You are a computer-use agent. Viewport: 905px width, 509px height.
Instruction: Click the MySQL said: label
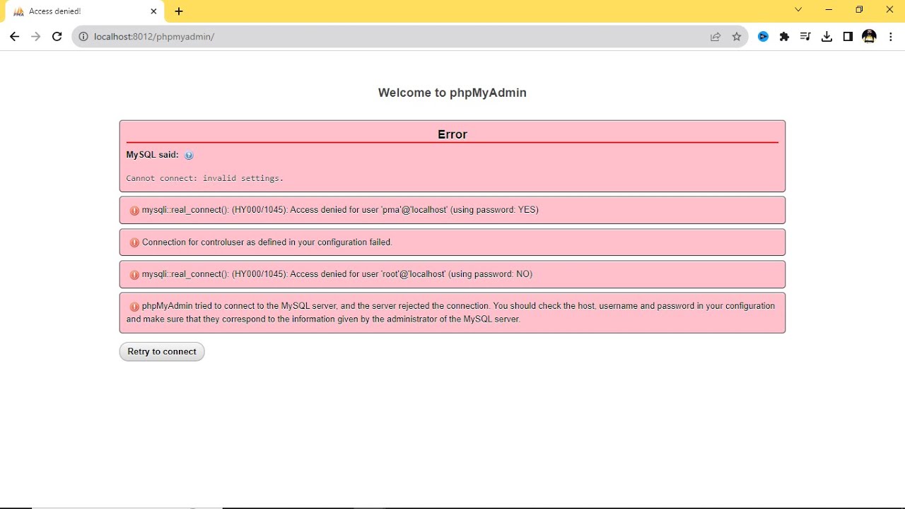152,155
